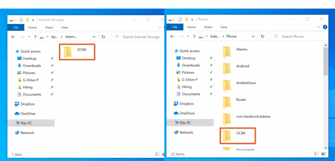Open the com.facebook.katana folder

pos(246,119)
